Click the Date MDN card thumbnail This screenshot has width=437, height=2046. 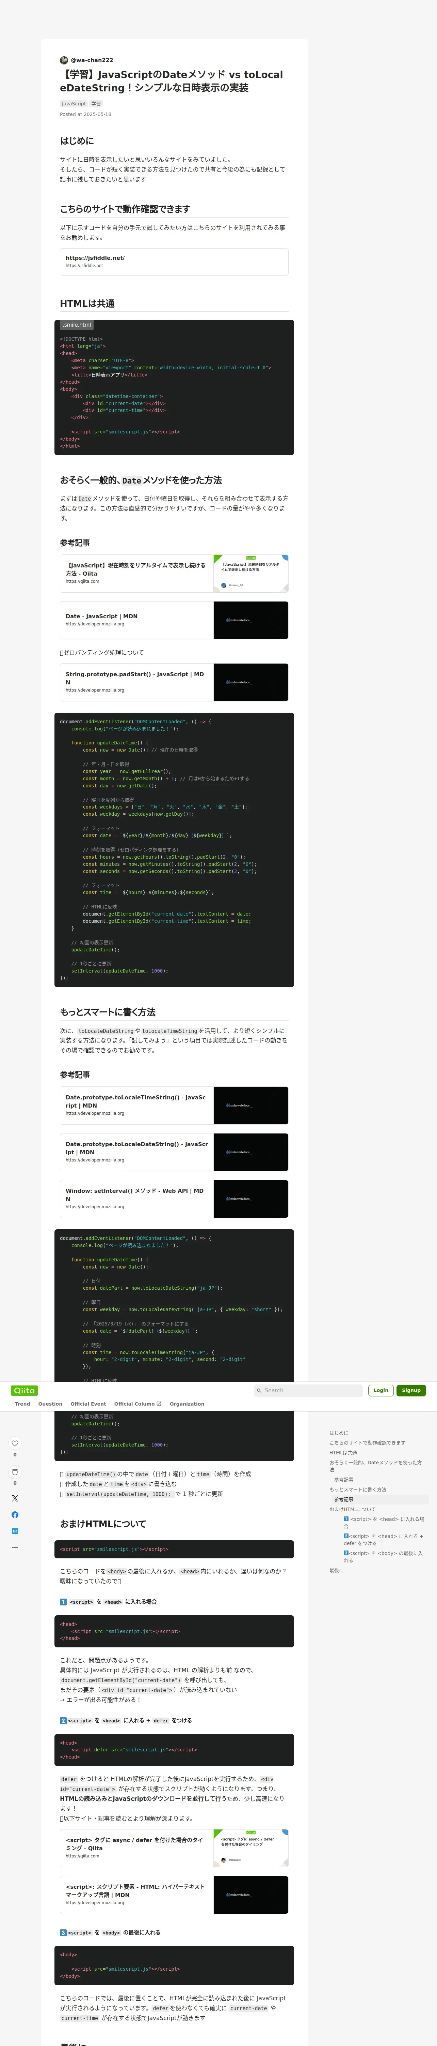coord(250,620)
